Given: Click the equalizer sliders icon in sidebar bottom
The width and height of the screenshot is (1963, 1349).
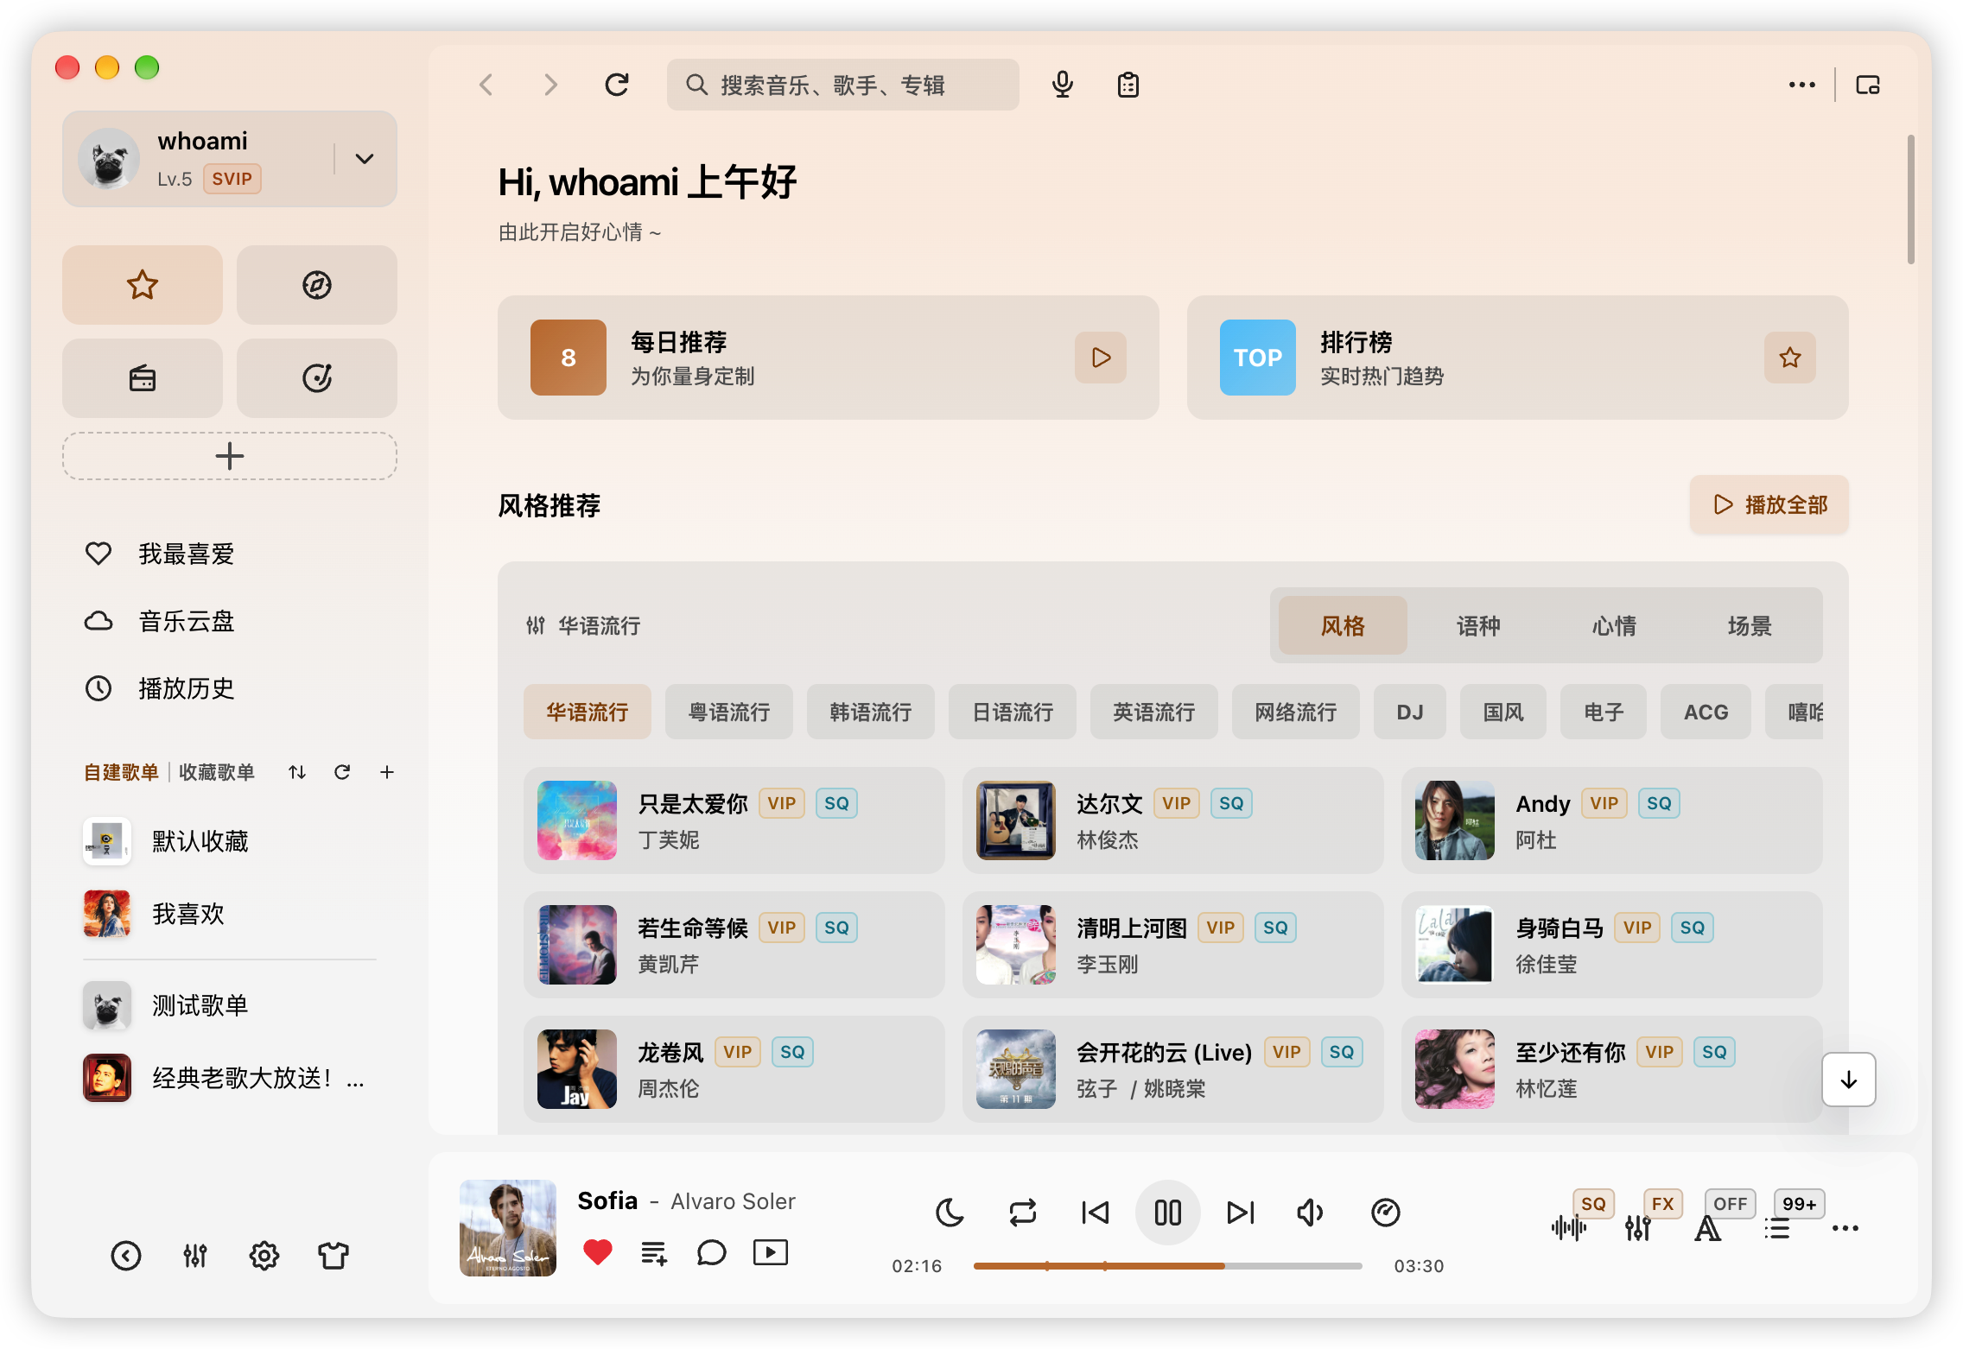Looking at the screenshot, I should 195,1256.
